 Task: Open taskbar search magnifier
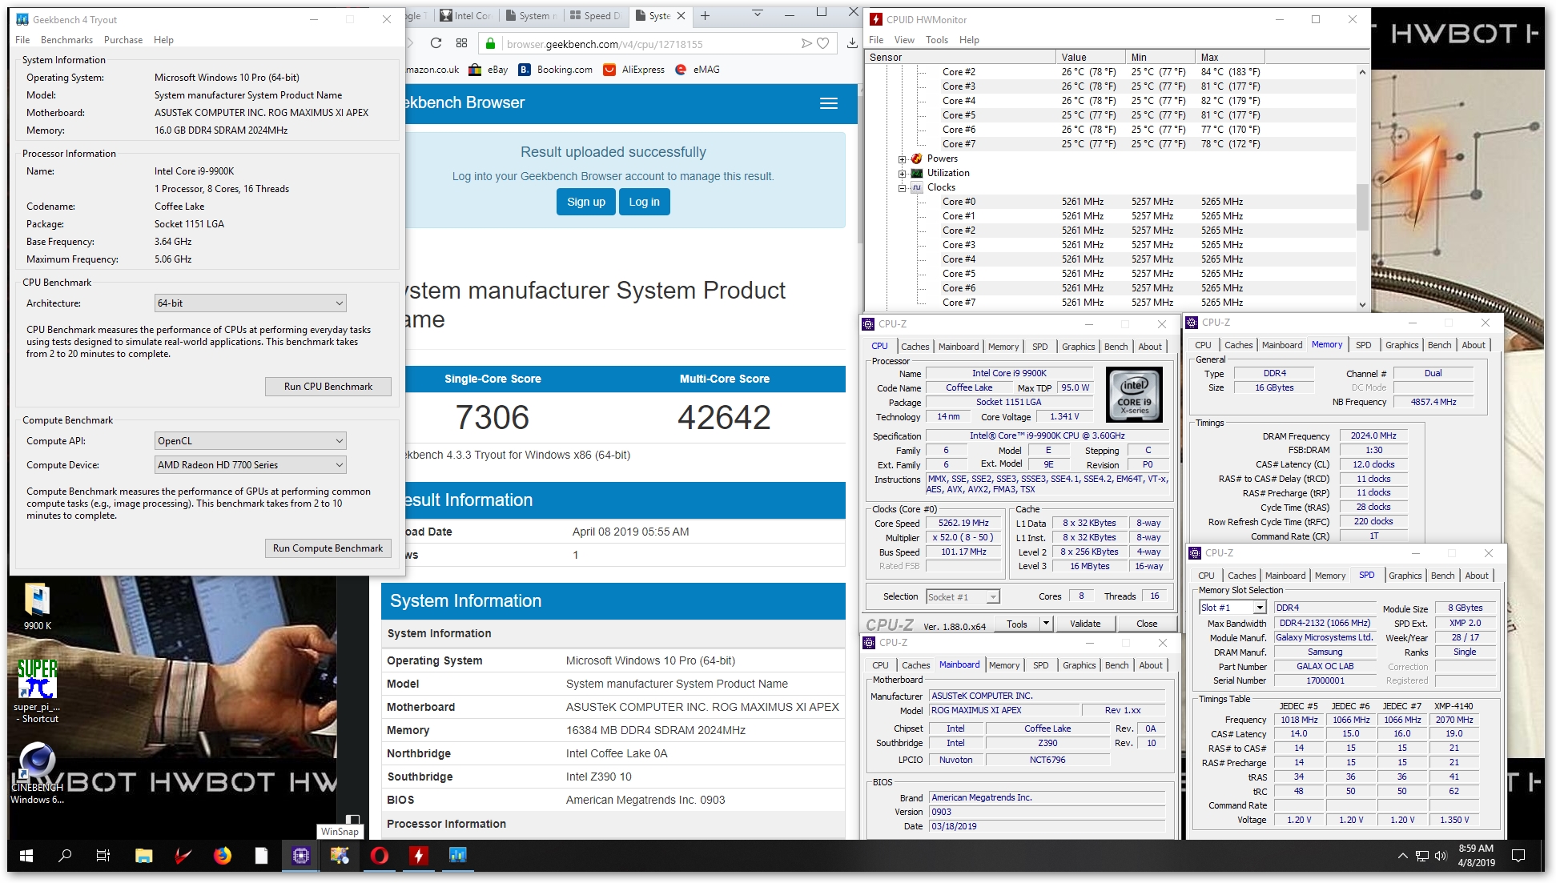[x=65, y=855]
